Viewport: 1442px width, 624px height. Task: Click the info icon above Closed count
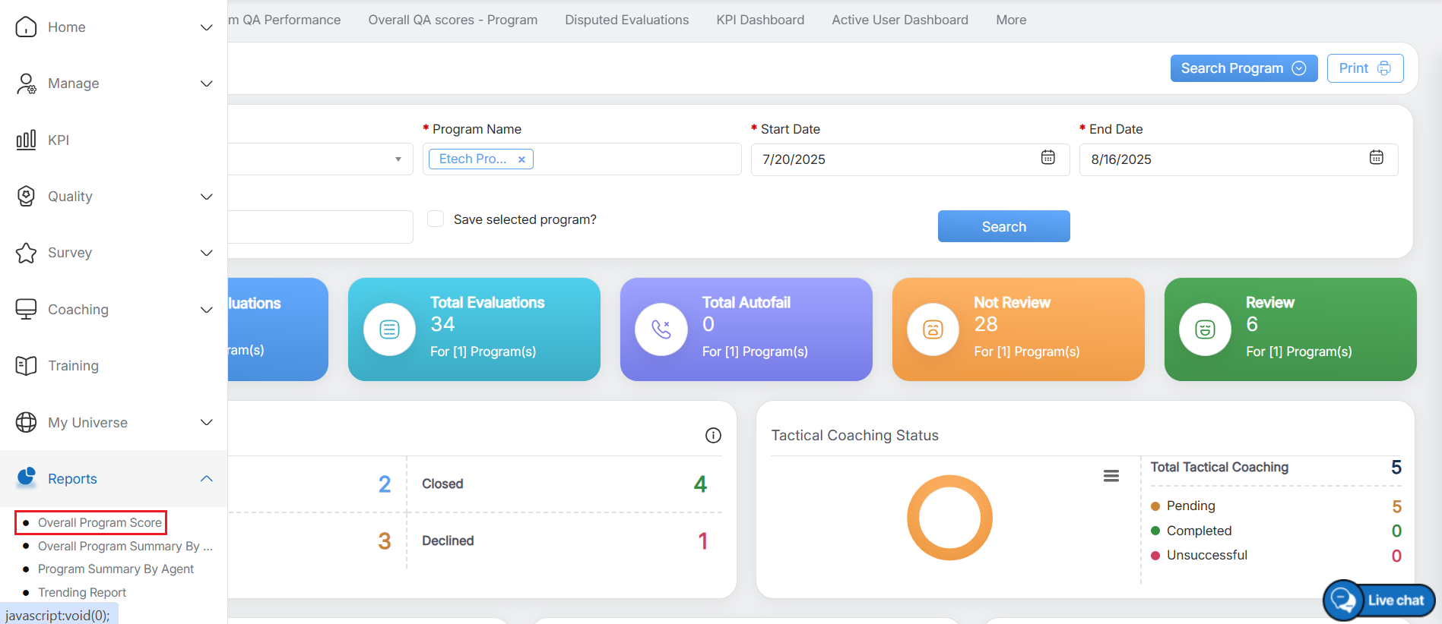point(713,435)
